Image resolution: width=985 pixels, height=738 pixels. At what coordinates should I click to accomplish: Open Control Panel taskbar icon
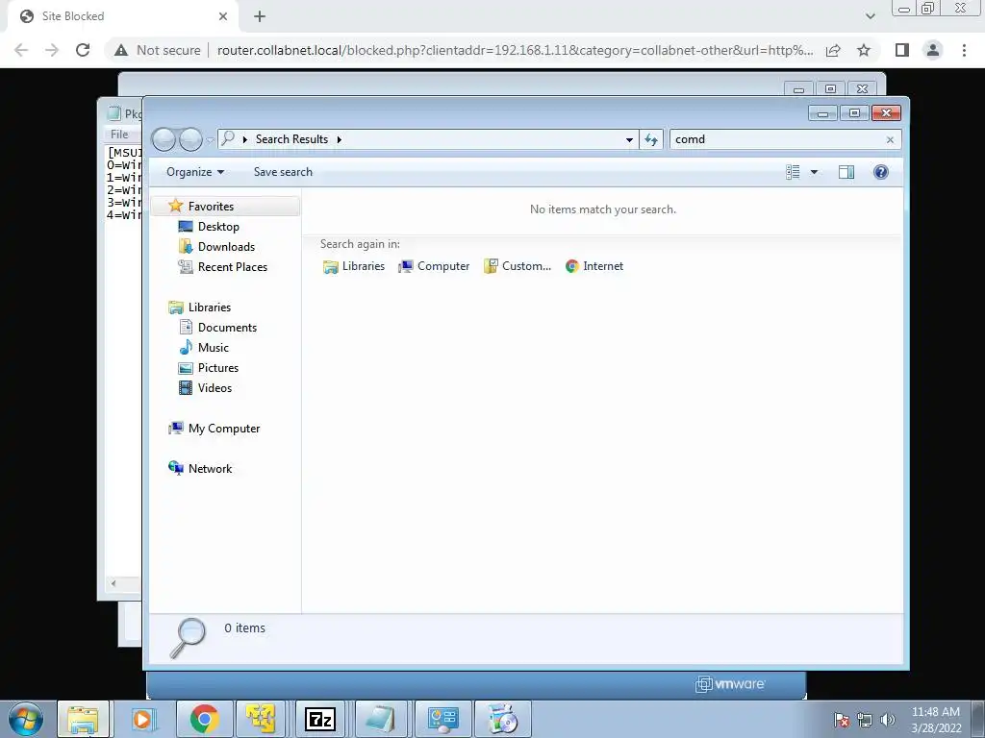click(442, 719)
